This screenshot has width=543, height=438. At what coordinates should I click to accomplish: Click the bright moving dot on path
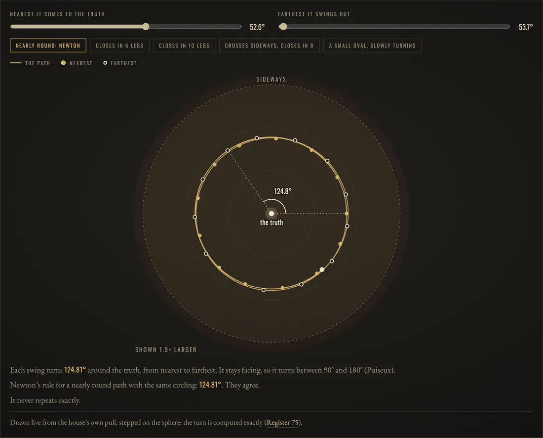(x=322, y=269)
